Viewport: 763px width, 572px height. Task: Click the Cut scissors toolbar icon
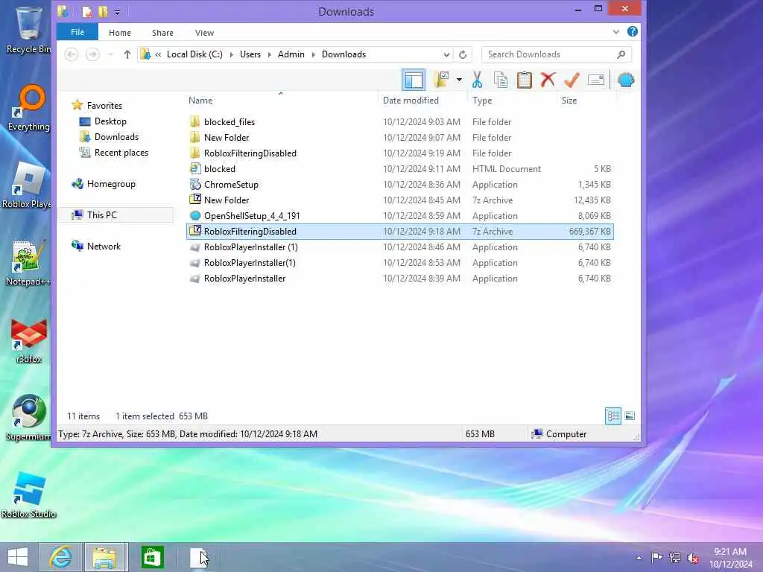[x=477, y=80]
